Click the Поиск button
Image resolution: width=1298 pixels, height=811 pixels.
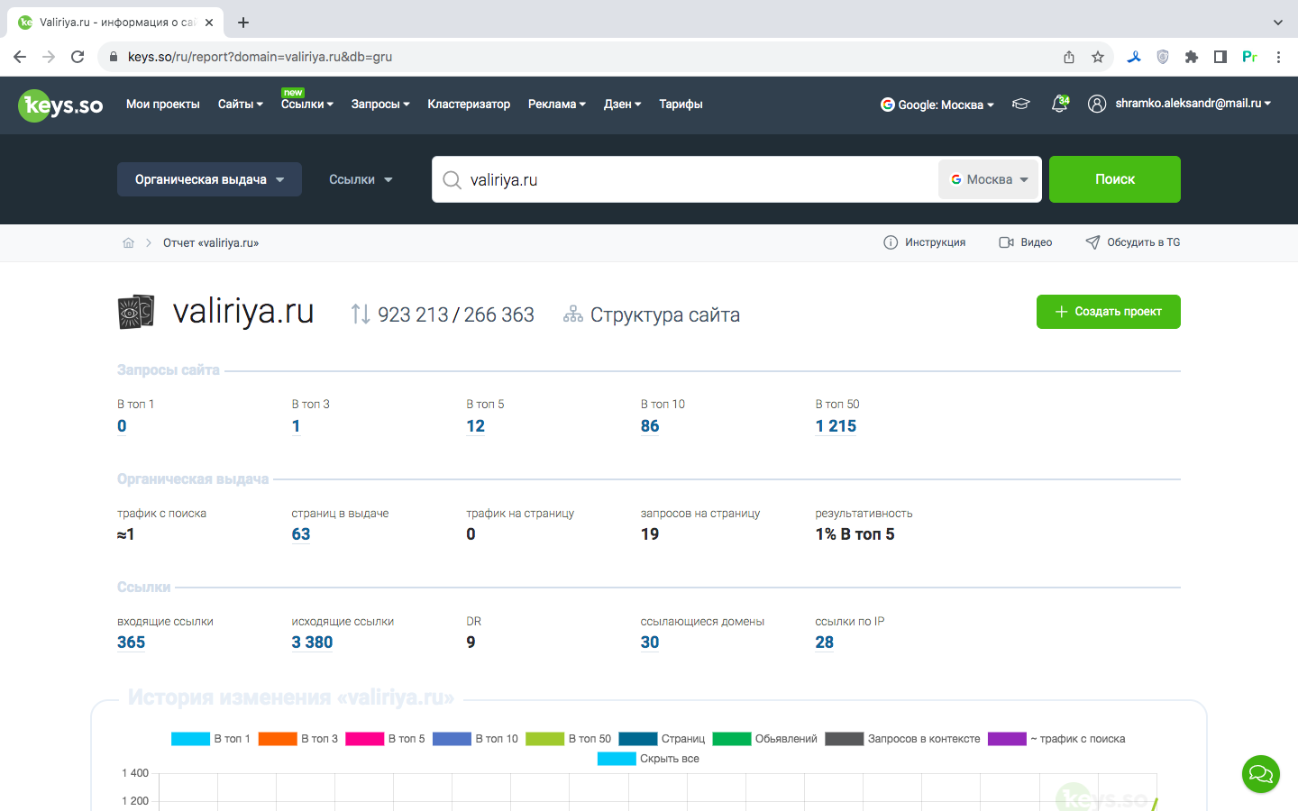pos(1115,179)
